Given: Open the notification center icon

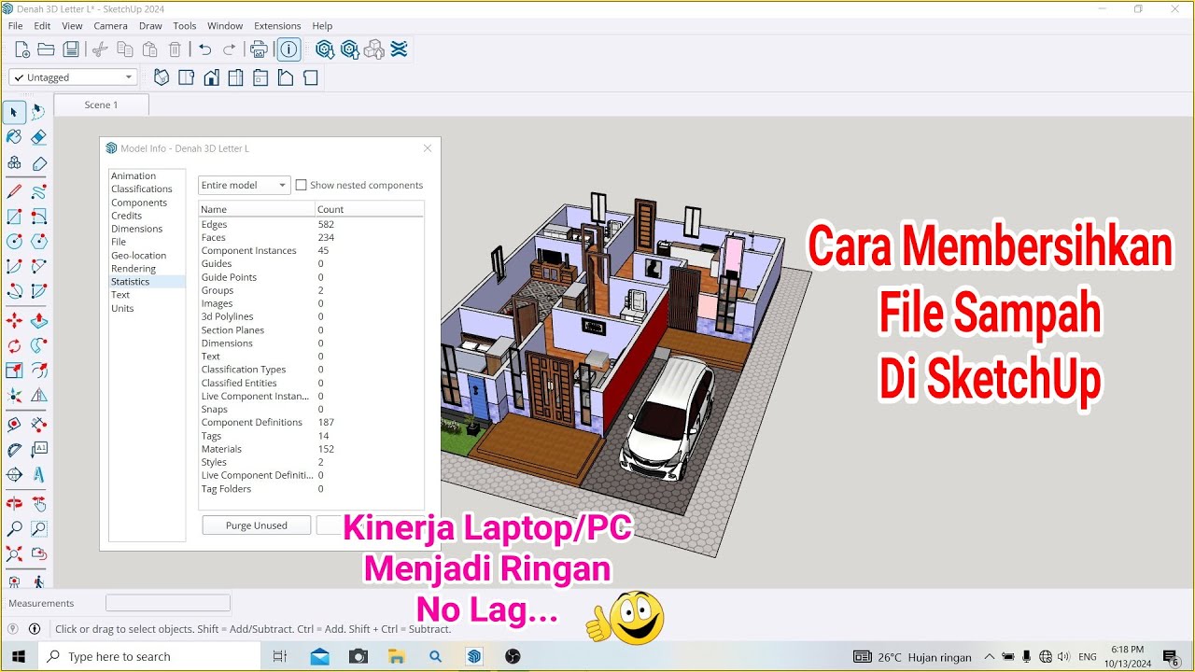Looking at the screenshot, I should tap(1171, 656).
